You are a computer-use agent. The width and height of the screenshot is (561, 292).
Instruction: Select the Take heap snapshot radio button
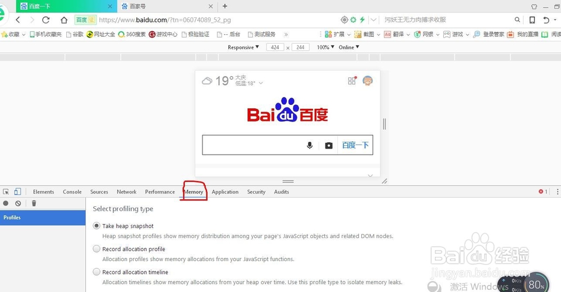[x=96, y=226]
